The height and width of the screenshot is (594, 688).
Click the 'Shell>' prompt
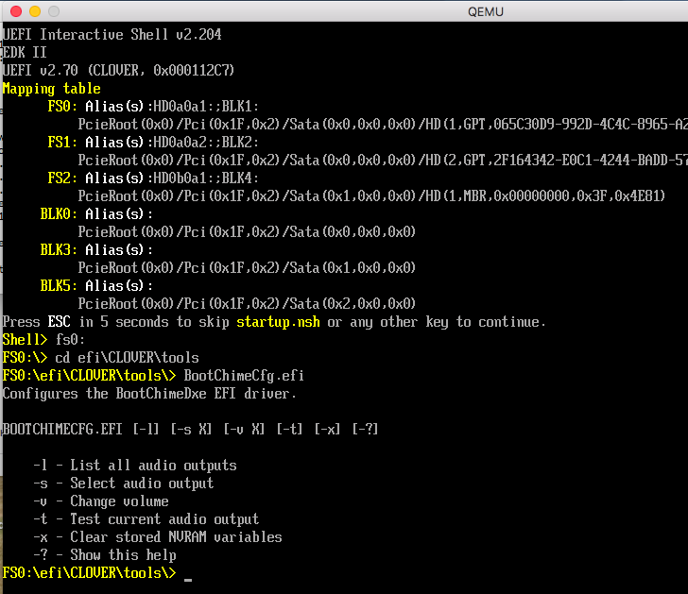(25, 340)
